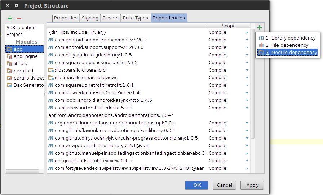The height and width of the screenshot is (195, 323).
Task: Add dependency with green plus beside Scope
Action: [x=260, y=27]
